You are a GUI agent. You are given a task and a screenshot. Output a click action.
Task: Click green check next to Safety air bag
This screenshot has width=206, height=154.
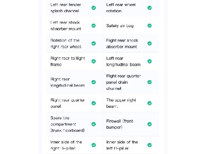149,26
